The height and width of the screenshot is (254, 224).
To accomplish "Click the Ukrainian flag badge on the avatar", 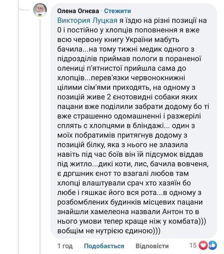I will point(40,15).
